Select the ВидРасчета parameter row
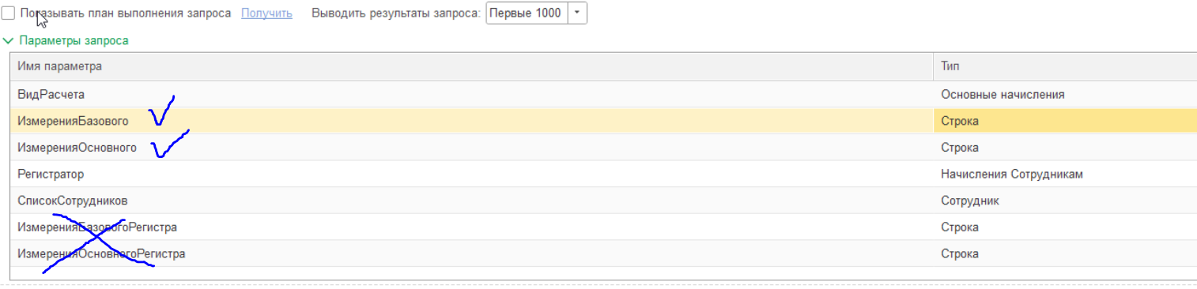Image resolution: width=1197 pixels, height=289 pixels. click(603, 94)
